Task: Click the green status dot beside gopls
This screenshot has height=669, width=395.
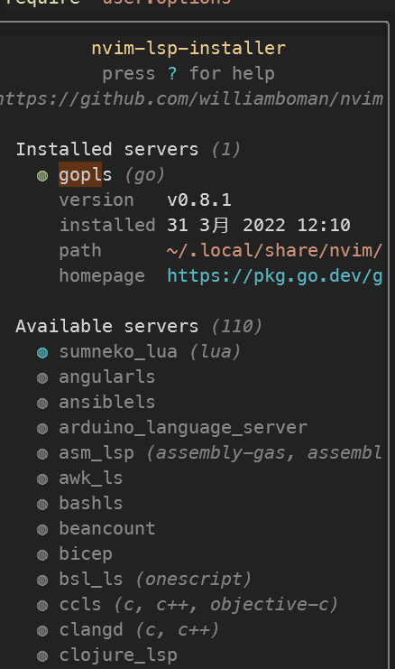Action: click(x=42, y=176)
